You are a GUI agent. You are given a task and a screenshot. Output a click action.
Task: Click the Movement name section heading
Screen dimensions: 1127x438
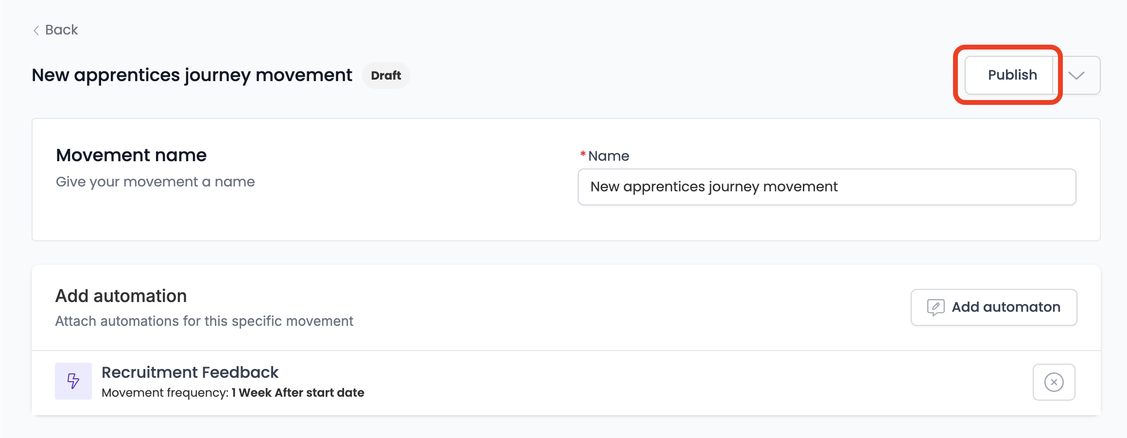click(131, 155)
